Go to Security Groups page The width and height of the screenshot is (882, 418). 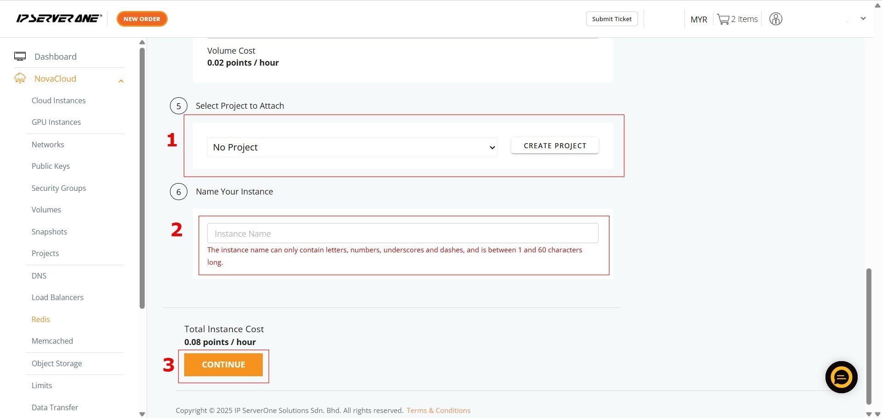58,188
